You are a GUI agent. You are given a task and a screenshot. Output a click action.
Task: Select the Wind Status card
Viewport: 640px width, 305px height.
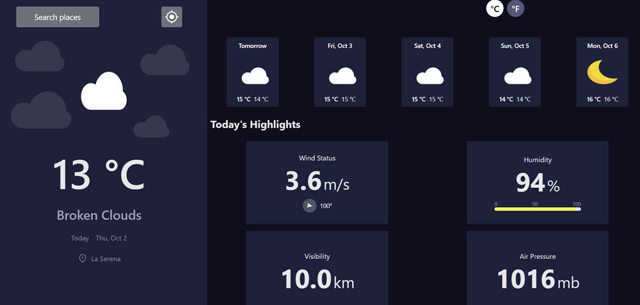point(317,182)
